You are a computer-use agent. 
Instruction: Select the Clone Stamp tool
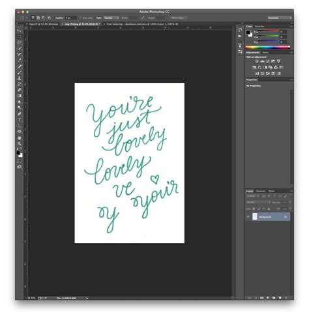[20, 78]
